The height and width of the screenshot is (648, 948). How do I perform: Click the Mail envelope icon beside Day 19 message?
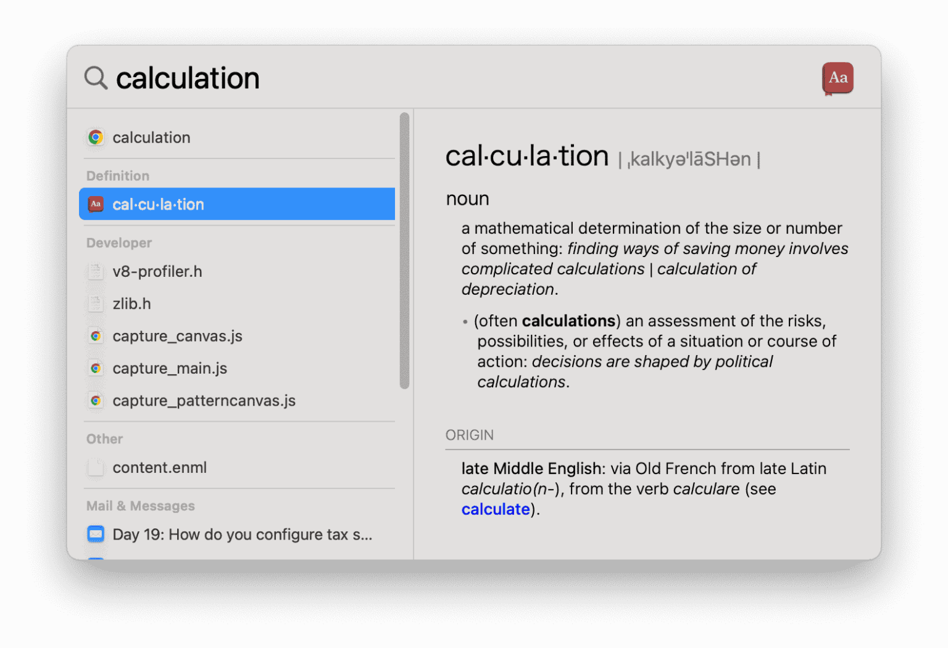[x=96, y=534]
